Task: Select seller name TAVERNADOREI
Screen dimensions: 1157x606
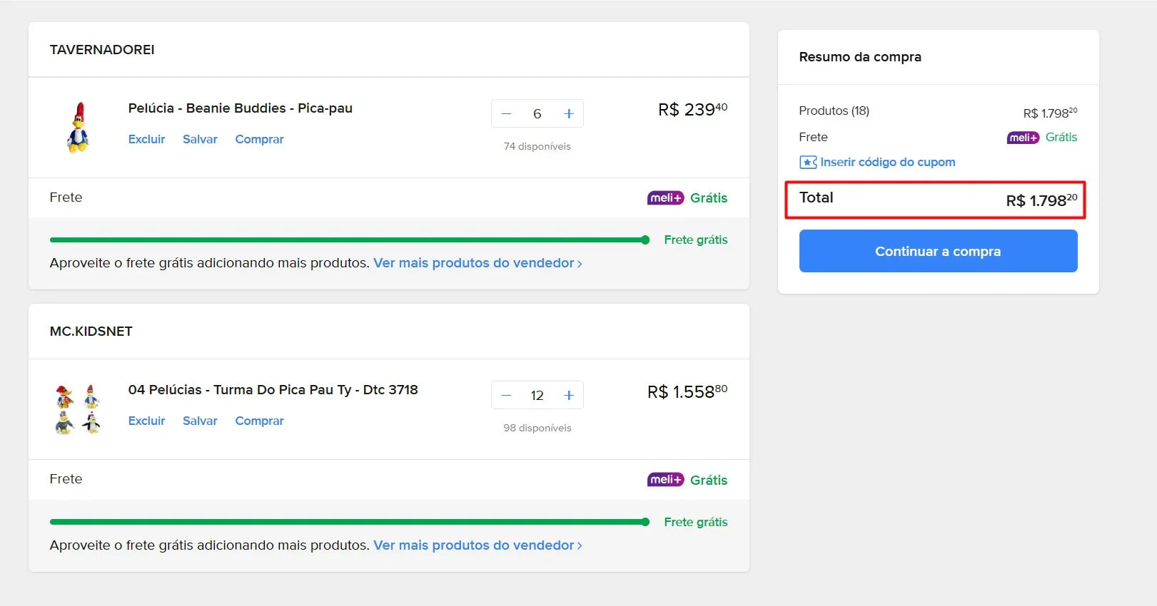Action: pyautogui.click(x=102, y=50)
